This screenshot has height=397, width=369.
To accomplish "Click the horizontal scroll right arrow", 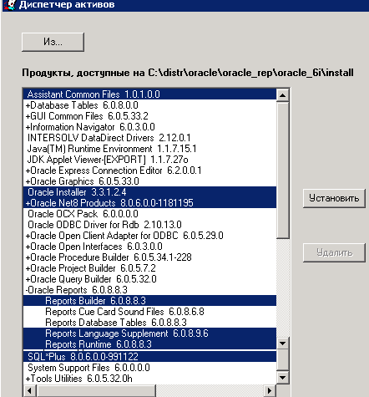I will pyautogui.click(x=270, y=390).
